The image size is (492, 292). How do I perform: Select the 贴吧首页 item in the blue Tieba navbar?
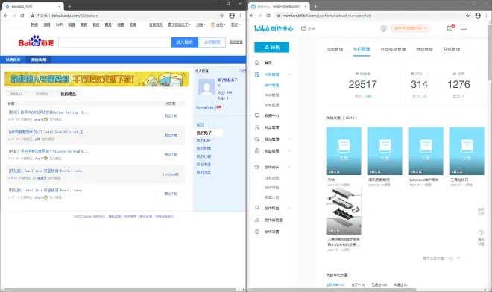(x=13, y=60)
